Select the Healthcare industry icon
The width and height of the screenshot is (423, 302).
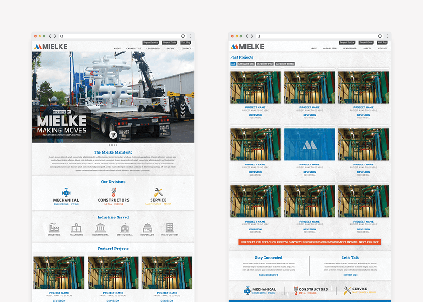point(76,228)
